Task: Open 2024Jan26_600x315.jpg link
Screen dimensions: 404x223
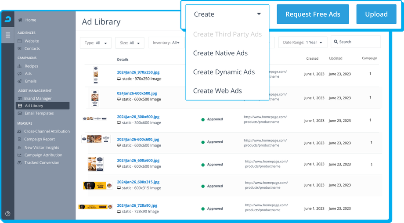Action: point(138,182)
